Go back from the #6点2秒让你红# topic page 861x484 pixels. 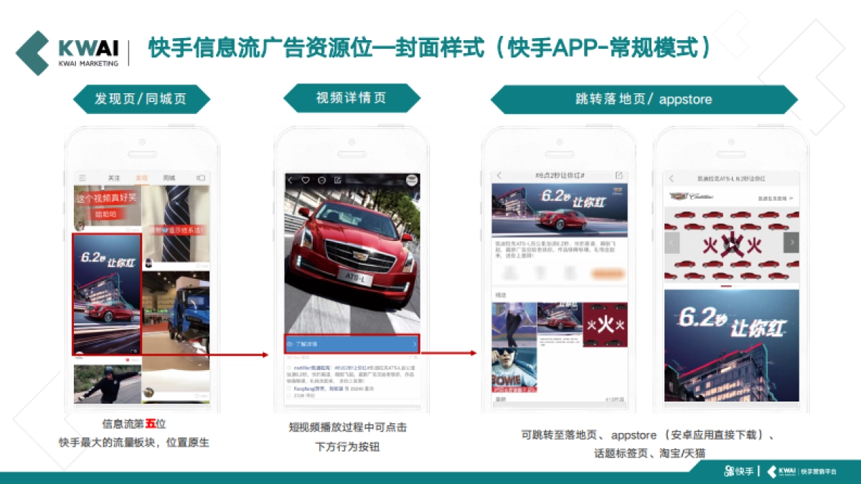[x=499, y=176]
